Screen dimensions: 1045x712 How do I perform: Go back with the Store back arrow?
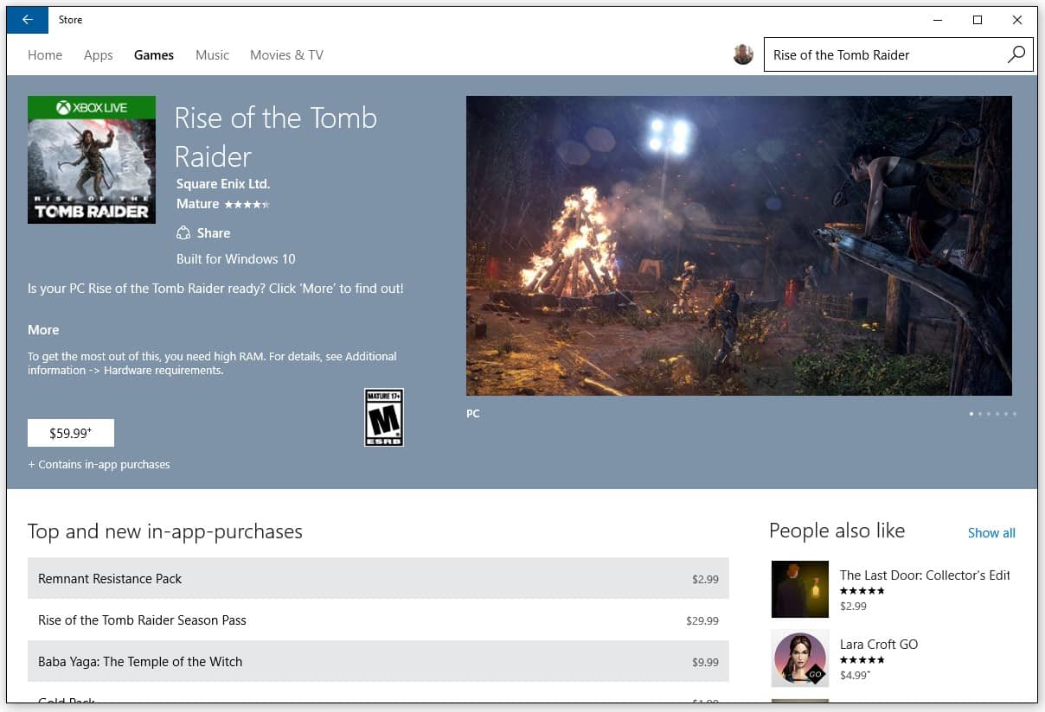coord(28,20)
